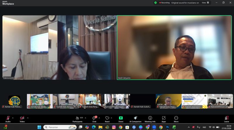The width and height of the screenshot is (234, 130).
Task: Expand audio options arrow beside Audio
Action: point(14,118)
